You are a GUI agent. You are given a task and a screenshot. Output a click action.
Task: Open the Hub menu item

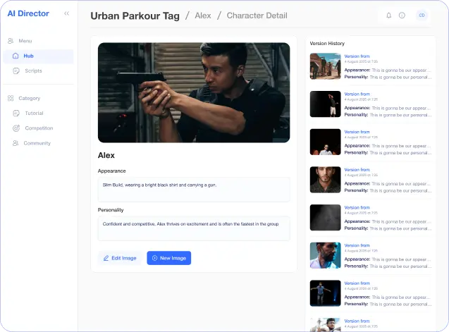click(38, 56)
